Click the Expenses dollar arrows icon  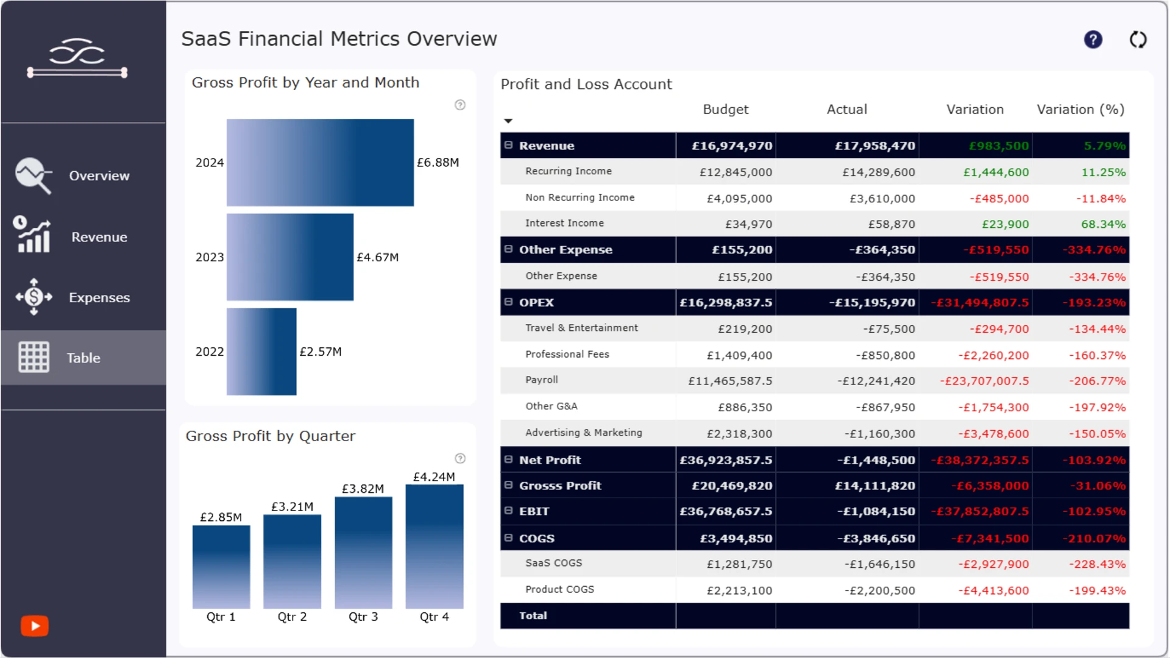[34, 297]
